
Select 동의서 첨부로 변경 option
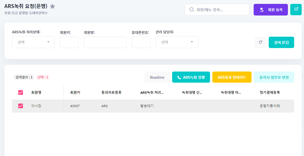pyautogui.click(x=274, y=77)
